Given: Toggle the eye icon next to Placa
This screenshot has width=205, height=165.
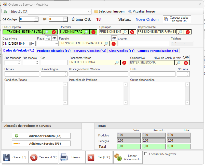Looking at the screenshot, I should (x=54, y=38).
